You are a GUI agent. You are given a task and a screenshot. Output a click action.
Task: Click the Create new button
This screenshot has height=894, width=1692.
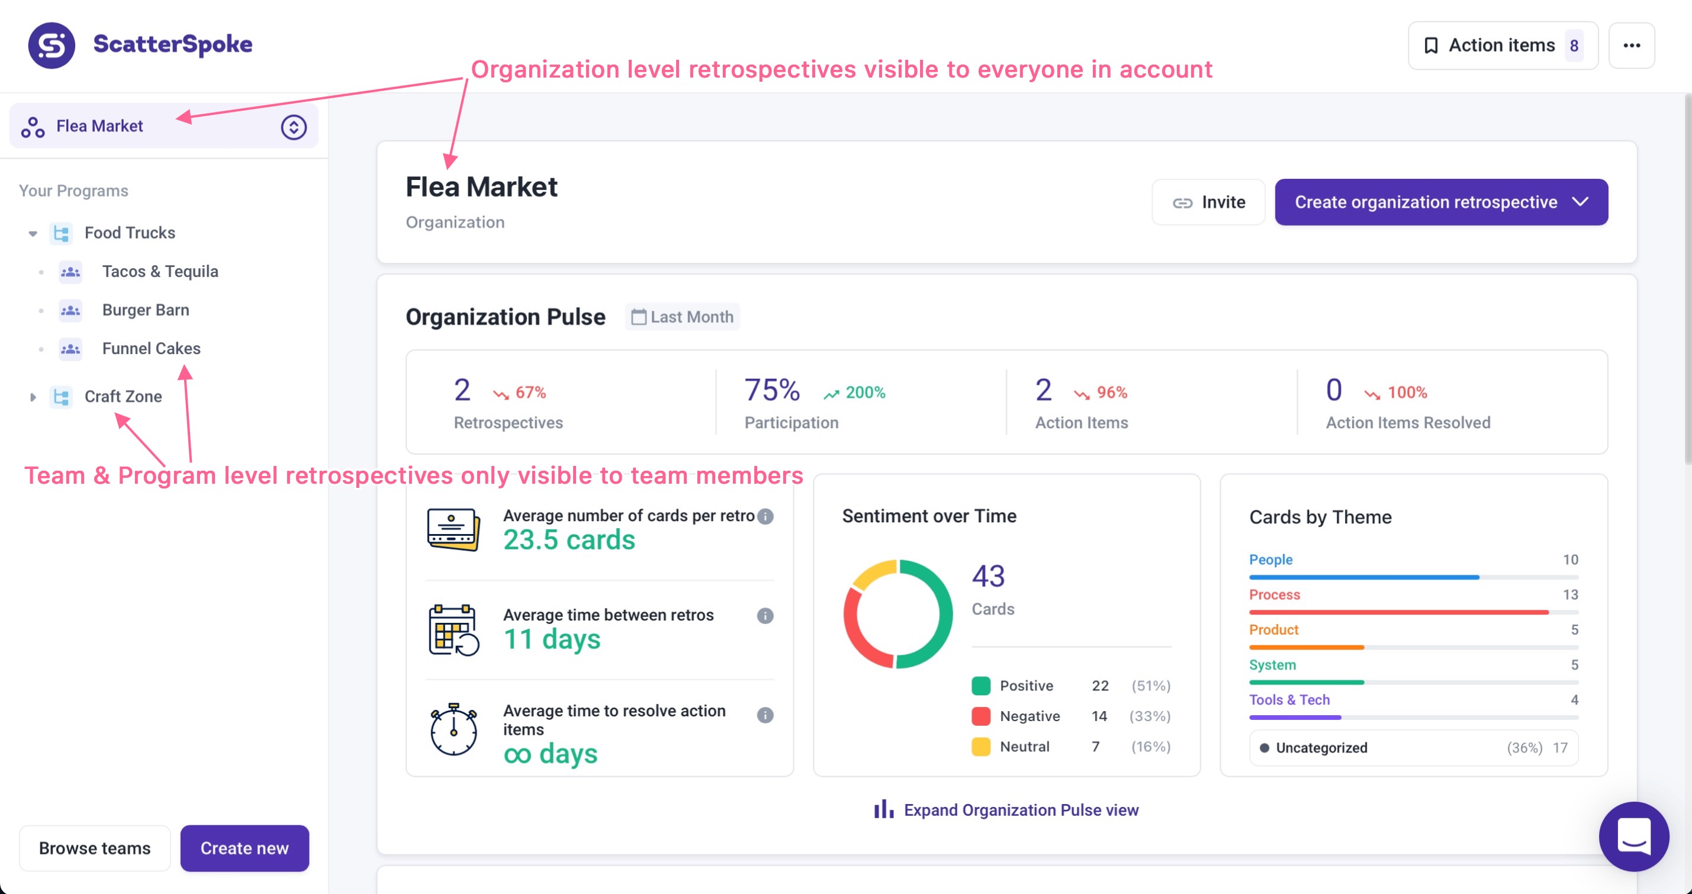click(x=245, y=848)
